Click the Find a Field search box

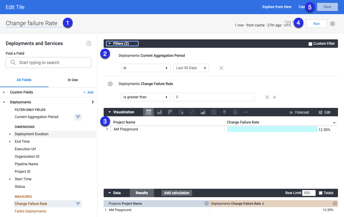pyautogui.click(x=48, y=63)
